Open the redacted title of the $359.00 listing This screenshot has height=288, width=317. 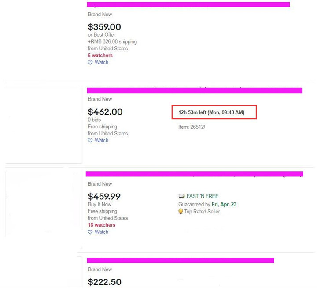[x=188, y=5]
